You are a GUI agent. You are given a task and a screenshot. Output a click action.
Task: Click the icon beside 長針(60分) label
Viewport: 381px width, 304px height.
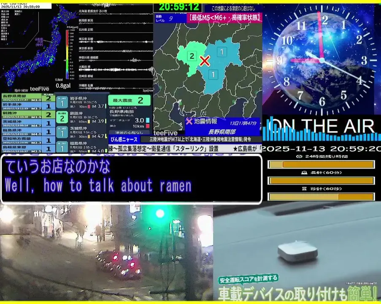click(x=304, y=172)
